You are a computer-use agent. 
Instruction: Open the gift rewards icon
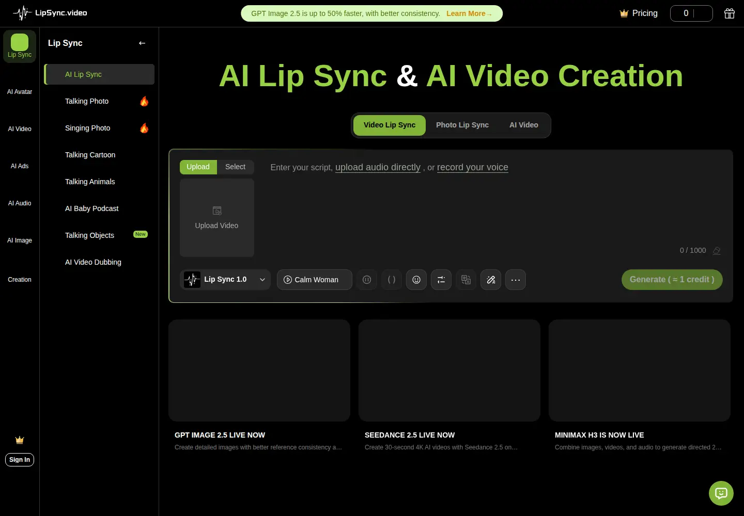click(x=729, y=13)
